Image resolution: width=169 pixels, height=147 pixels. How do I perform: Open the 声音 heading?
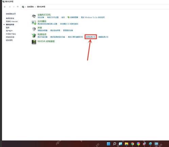pos(40,28)
